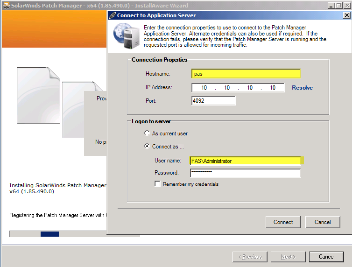Click the Port: label

151,101
